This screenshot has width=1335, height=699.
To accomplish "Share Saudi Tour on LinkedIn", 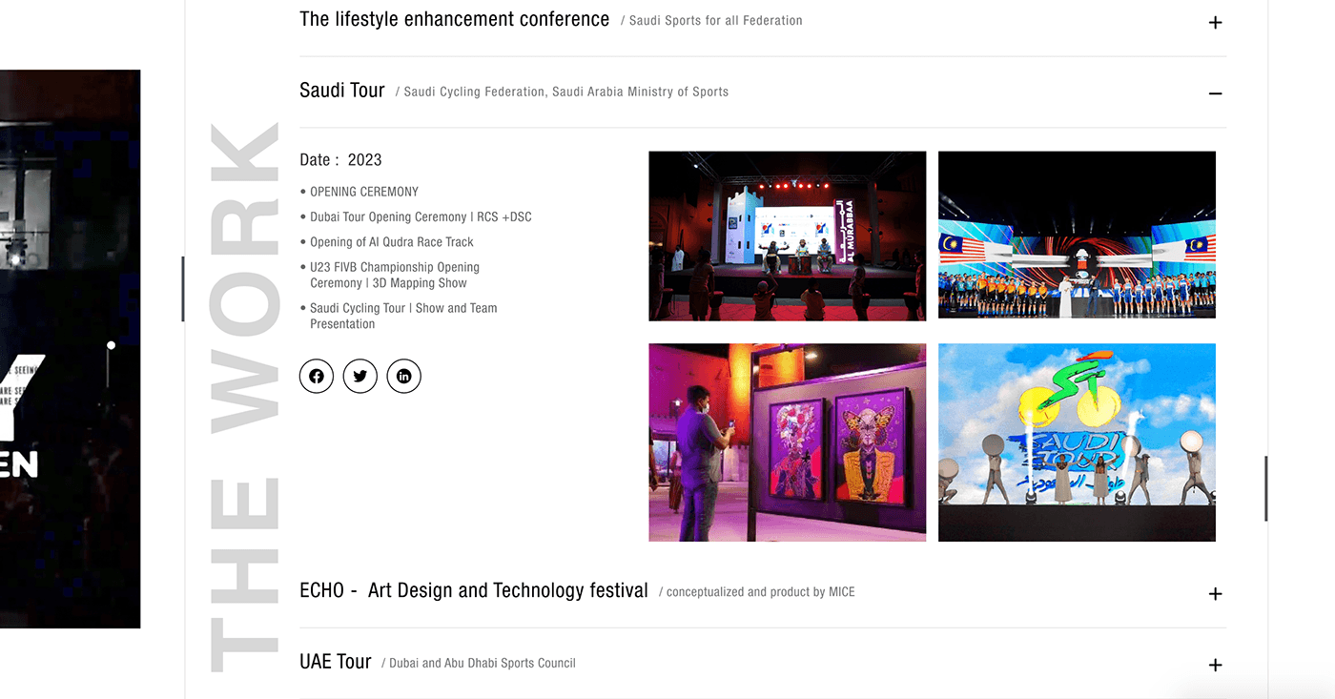I will [404, 376].
